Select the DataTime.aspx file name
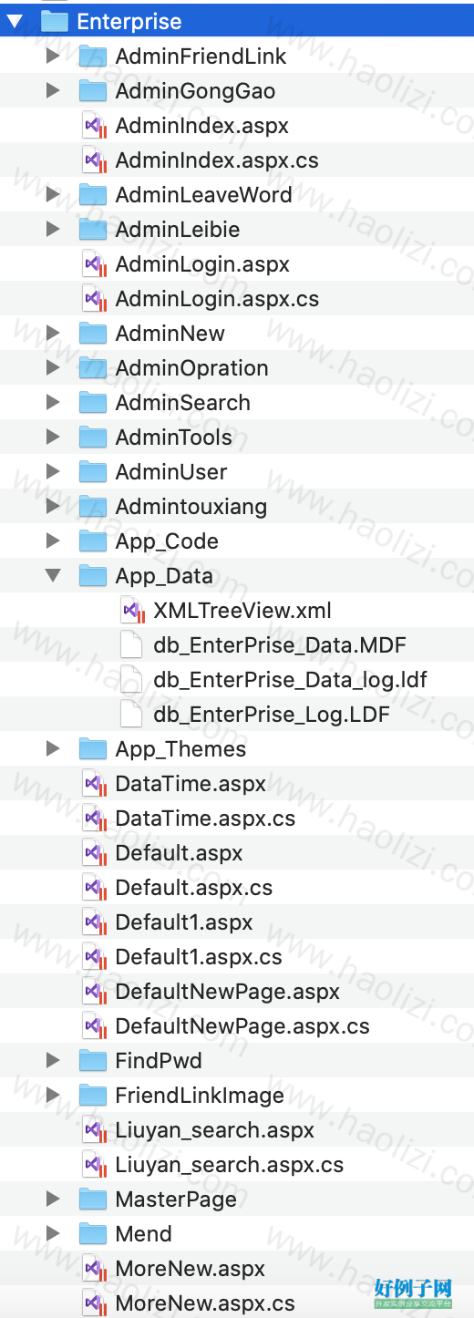This screenshot has height=1318, width=474. click(x=191, y=784)
